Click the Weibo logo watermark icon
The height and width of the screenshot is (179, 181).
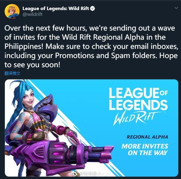[x=74, y=174]
